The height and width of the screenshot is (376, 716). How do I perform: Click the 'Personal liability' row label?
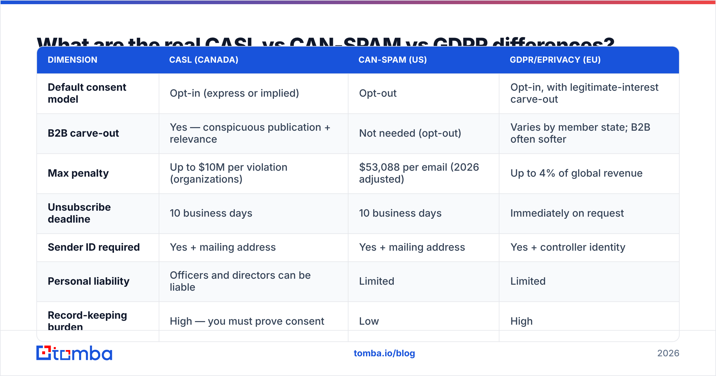pyautogui.click(x=89, y=281)
